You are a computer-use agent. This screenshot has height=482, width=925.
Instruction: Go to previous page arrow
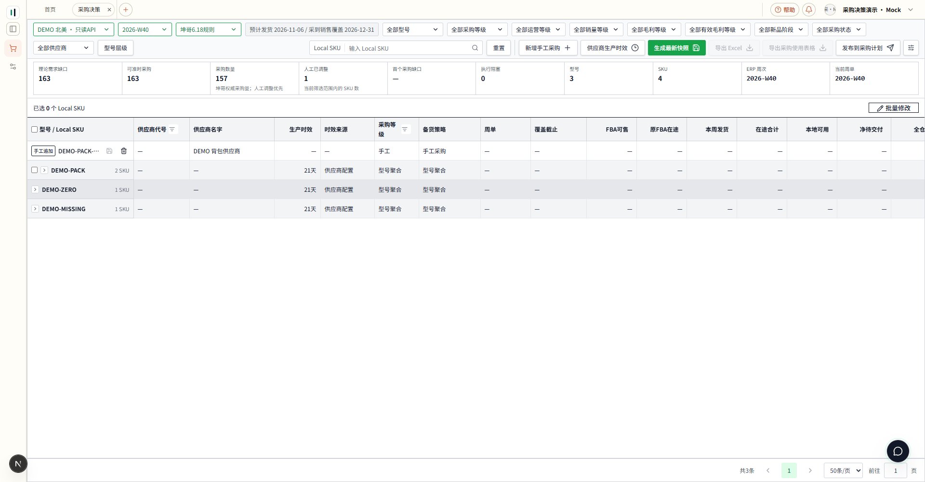point(768,470)
